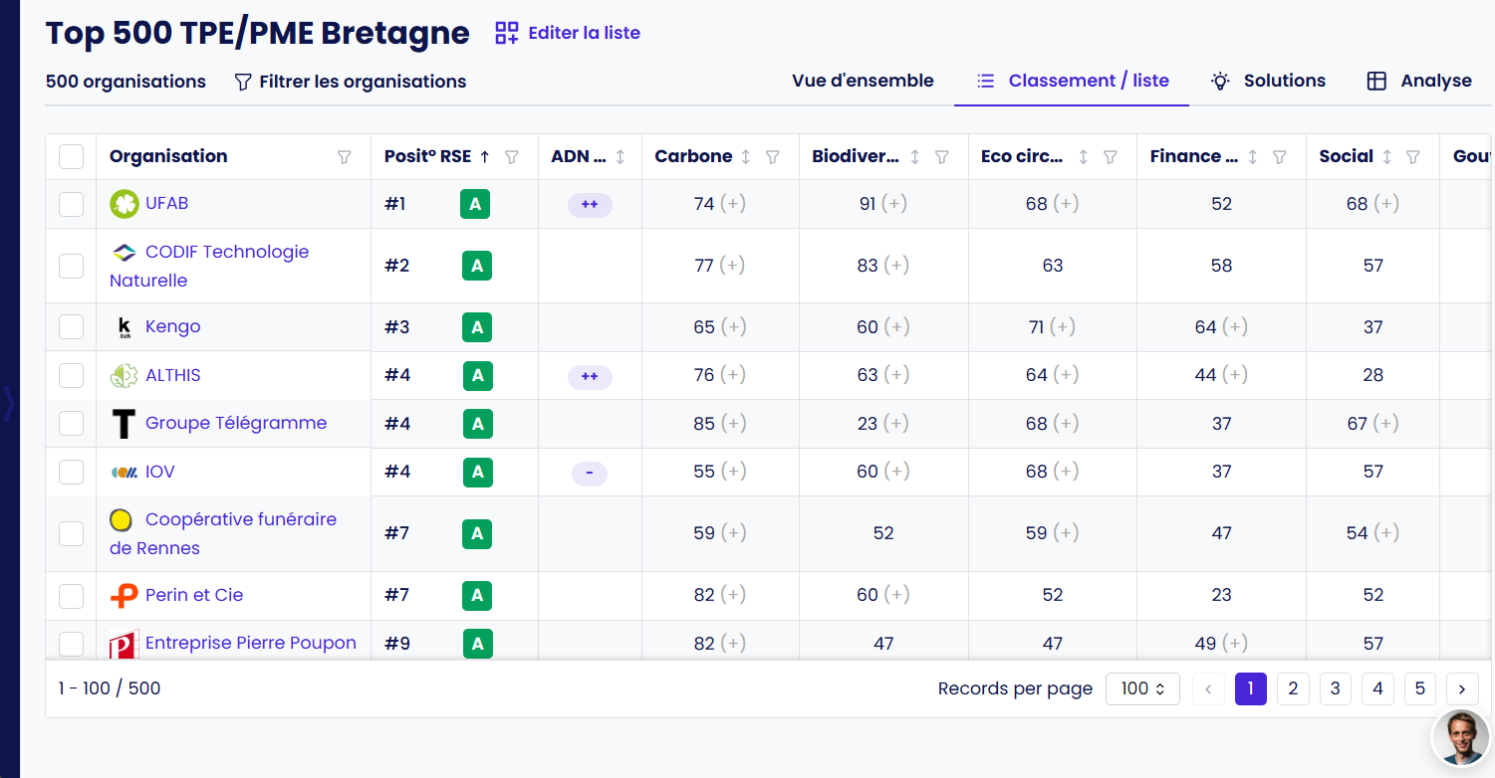
Task: Click the filter icon in Social column
Action: 1412,157
